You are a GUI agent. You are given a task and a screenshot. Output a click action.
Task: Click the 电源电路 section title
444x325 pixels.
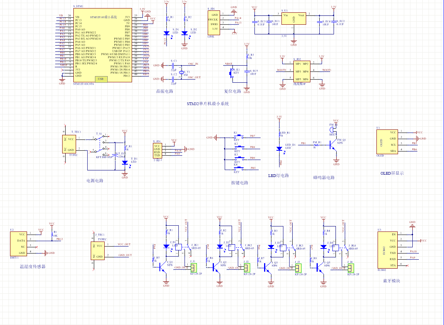pyautogui.click(x=95, y=180)
